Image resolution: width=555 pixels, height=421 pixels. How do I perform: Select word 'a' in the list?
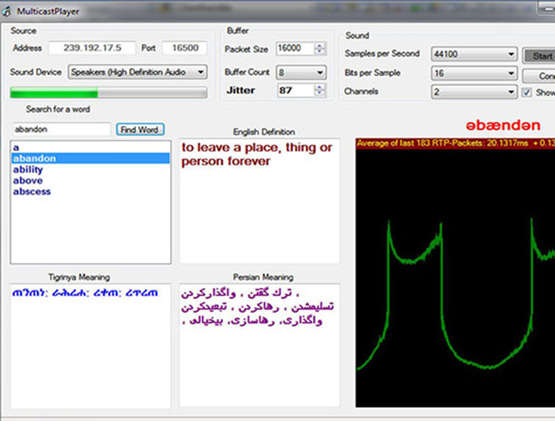click(91, 147)
